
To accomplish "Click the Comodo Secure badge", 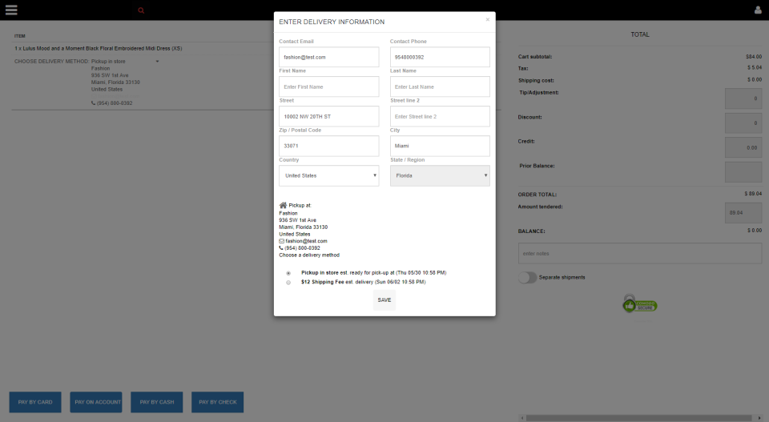I will pos(640,303).
